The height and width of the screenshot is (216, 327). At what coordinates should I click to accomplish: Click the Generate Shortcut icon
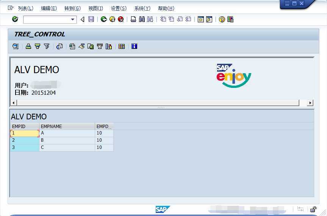209,19
